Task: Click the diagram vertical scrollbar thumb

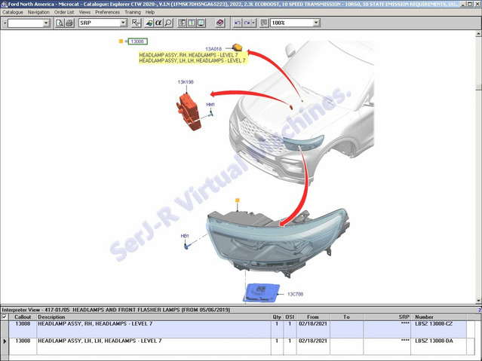Action: pyautogui.click(x=479, y=87)
